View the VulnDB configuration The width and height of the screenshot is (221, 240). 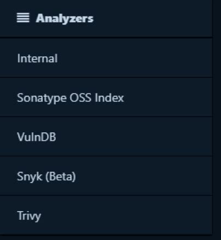tap(106, 137)
